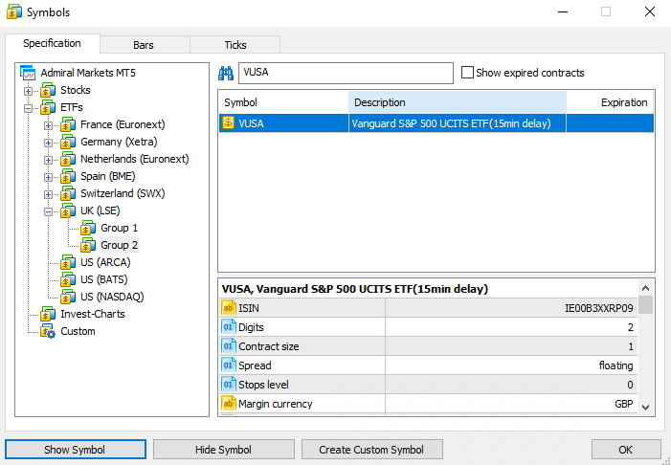Click the Admiral Markets MT5 root icon
Image resolution: width=671 pixels, height=465 pixels.
28,73
